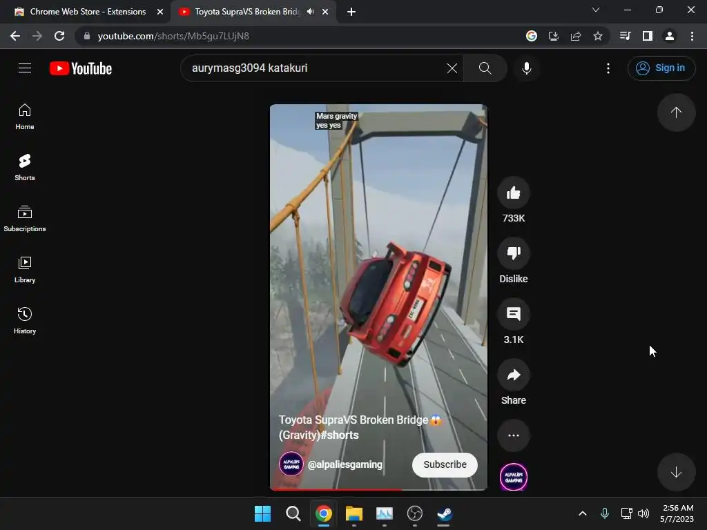707x530 pixels.
Task: Clear the search query with X
Action: 452,68
